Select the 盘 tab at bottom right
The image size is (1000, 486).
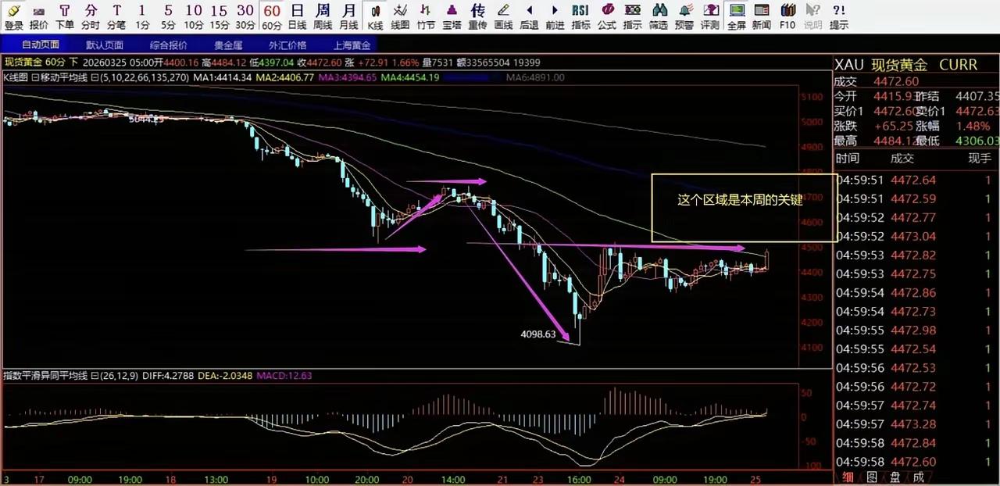pos(895,477)
